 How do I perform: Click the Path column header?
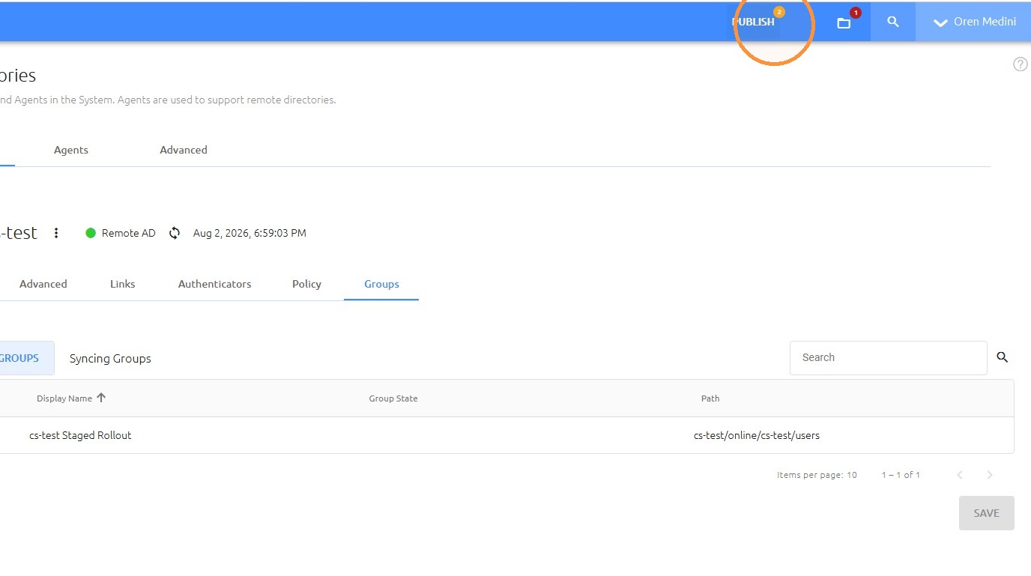coord(710,398)
